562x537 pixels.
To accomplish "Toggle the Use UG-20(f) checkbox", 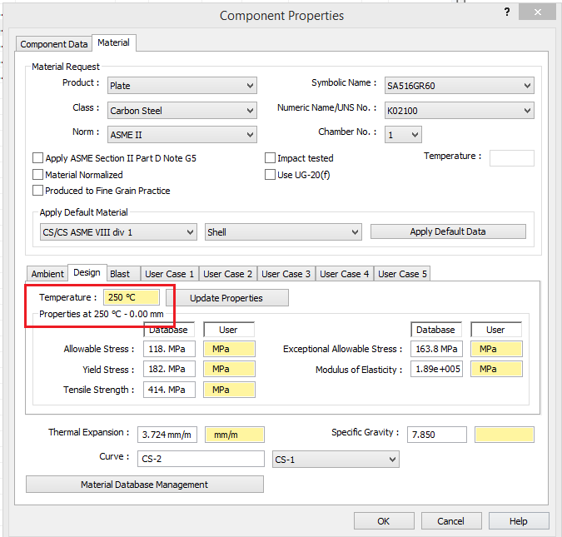I will [x=270, y=175].
